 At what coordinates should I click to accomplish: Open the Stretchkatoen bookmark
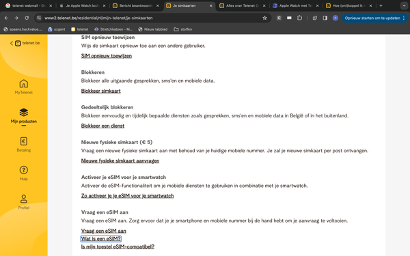[113, 29]
